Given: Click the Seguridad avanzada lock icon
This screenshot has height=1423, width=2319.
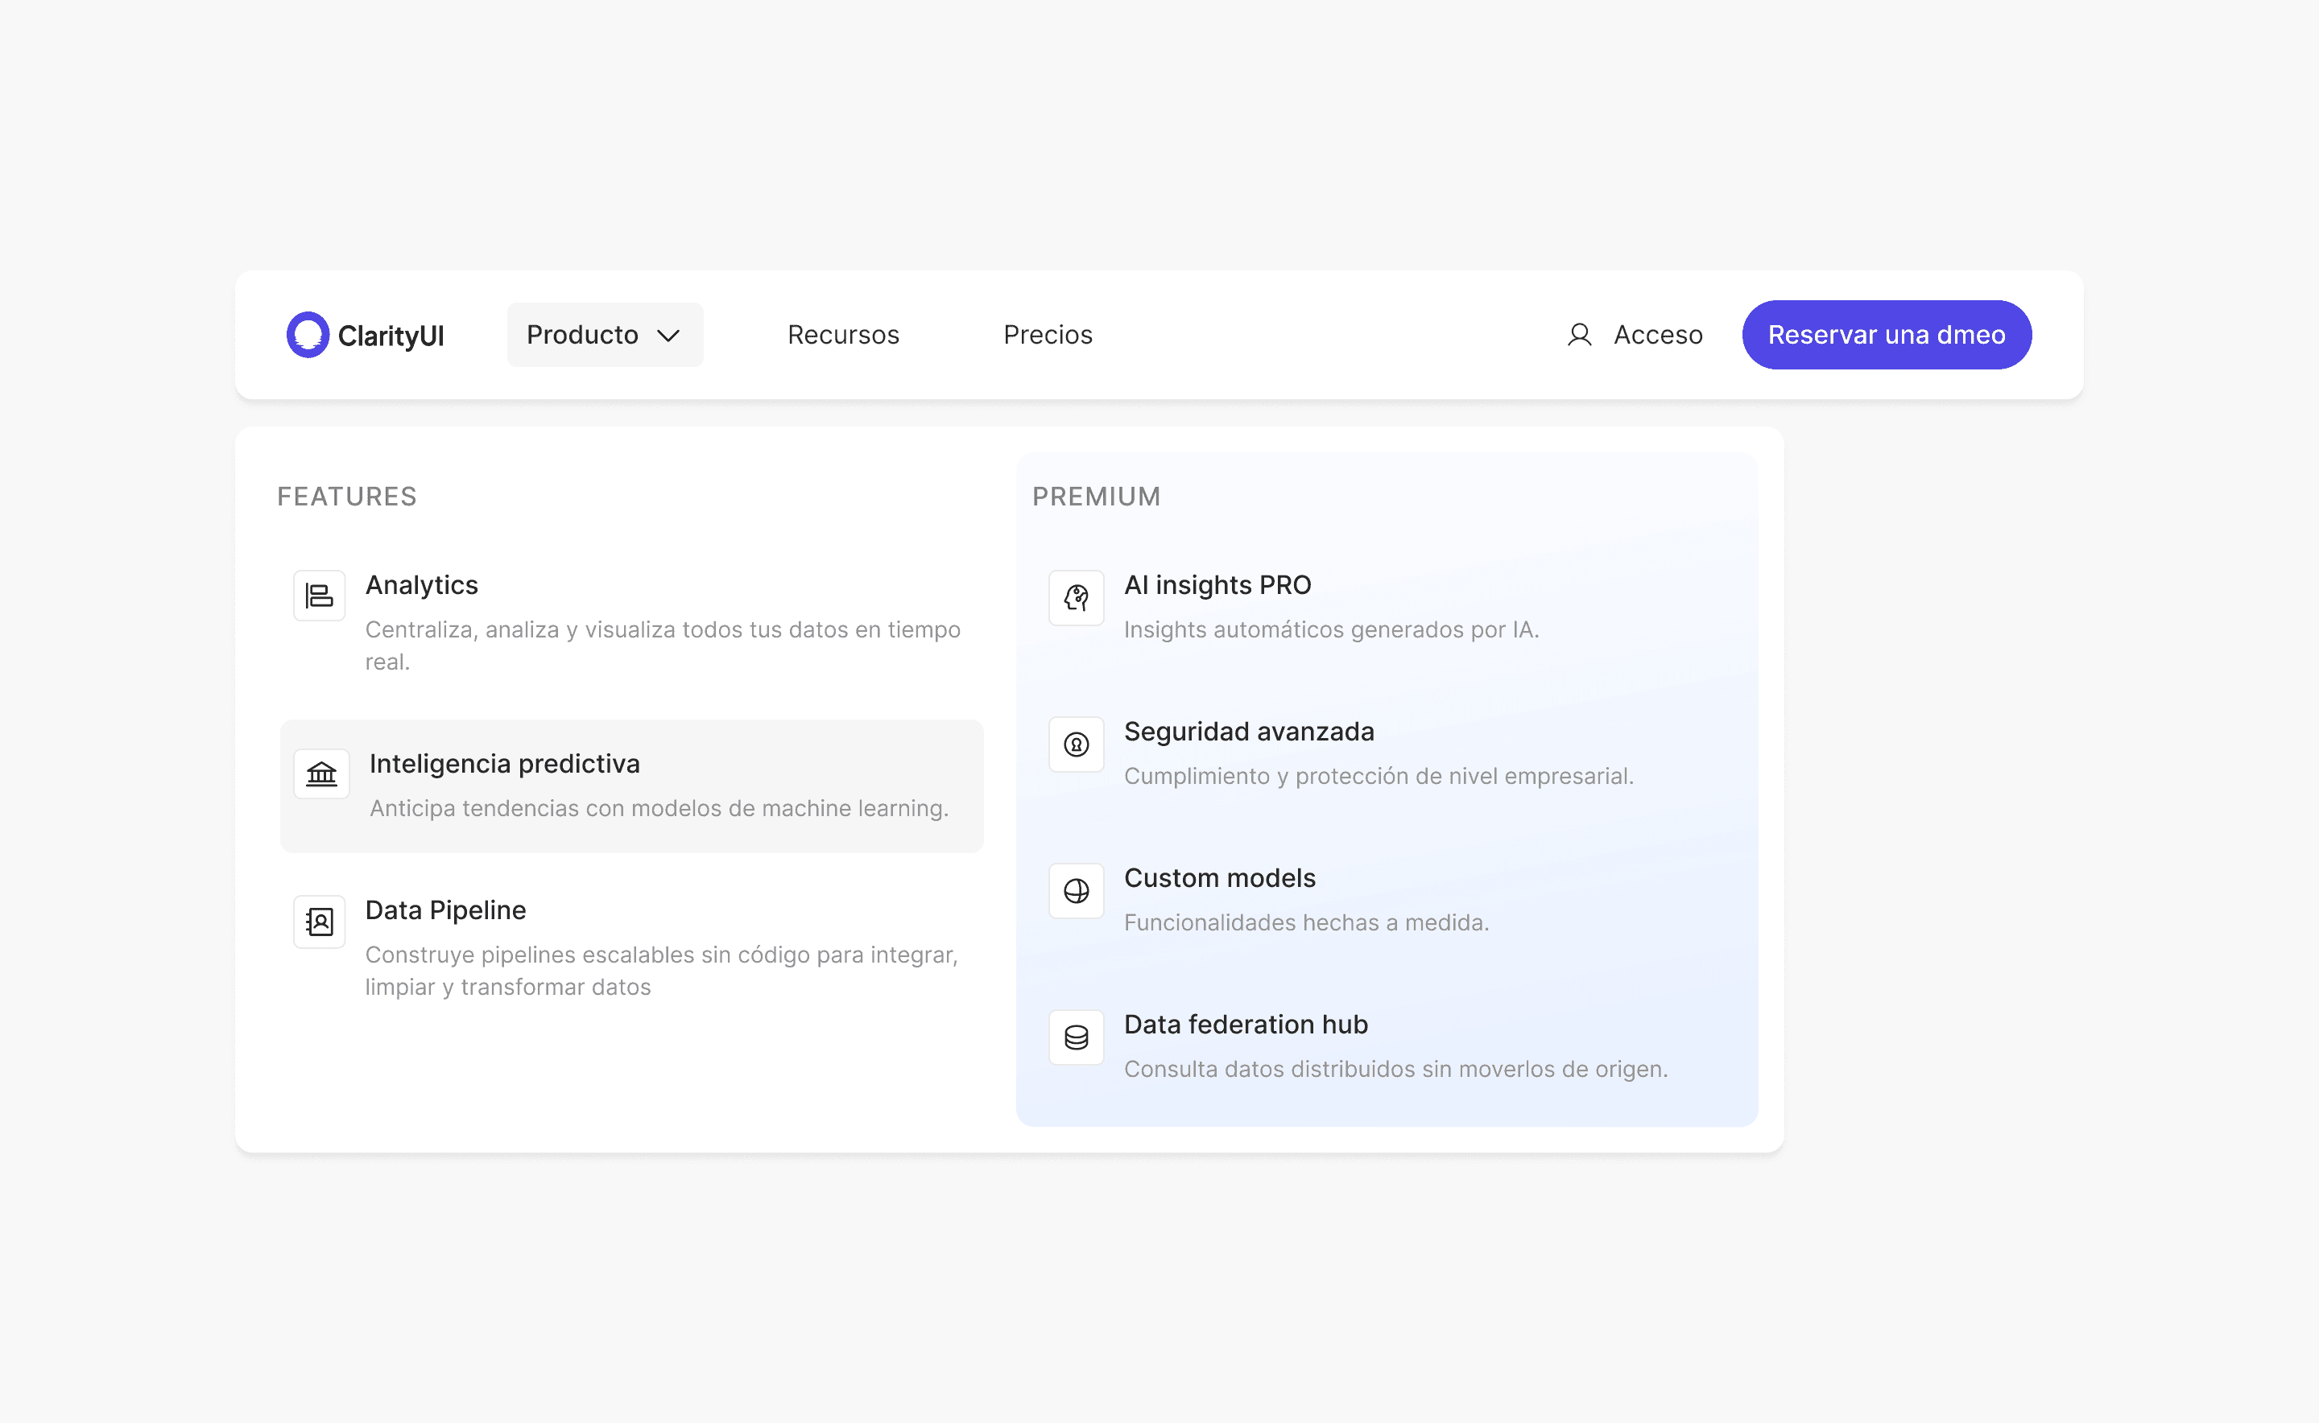Looking at the screenshot, I should 1077,744.
